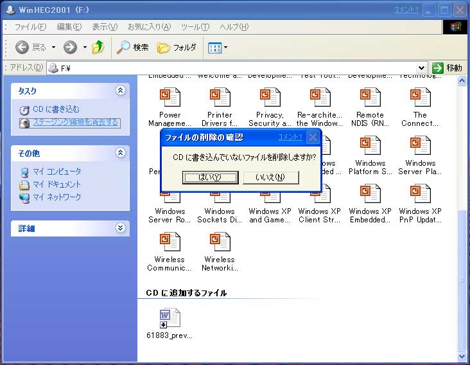470x365 pixels.
Task: Select the Windows Sockets Di... file
Action: (220, 208)
